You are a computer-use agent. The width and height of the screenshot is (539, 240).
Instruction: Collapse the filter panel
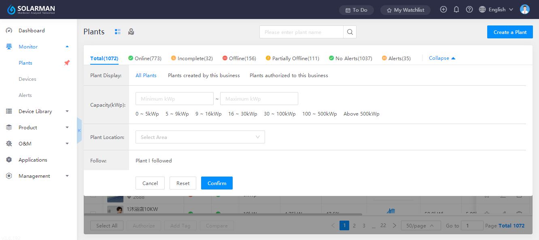click(442, 58)
